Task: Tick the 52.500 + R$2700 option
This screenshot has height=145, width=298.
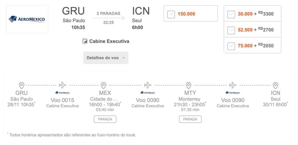Action: pyautogui.click(x=231, y=30)
